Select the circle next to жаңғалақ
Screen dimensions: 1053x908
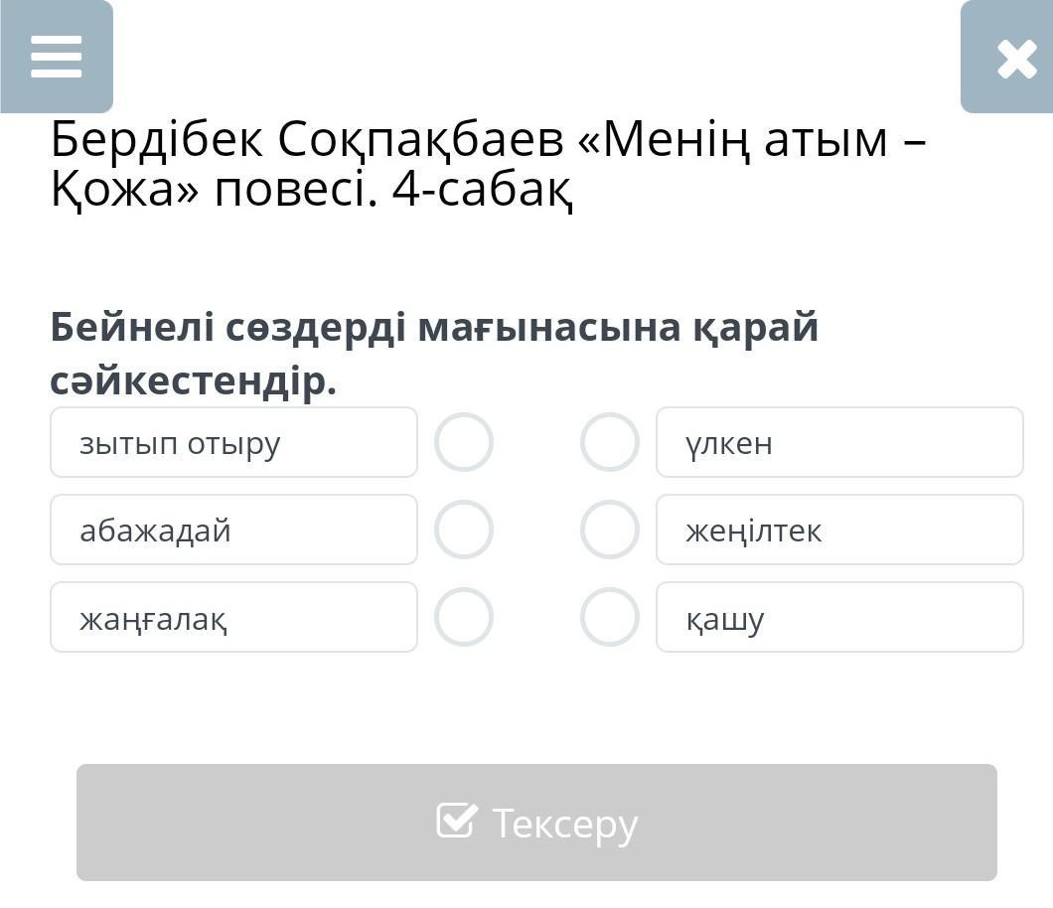tap(464, 617)
